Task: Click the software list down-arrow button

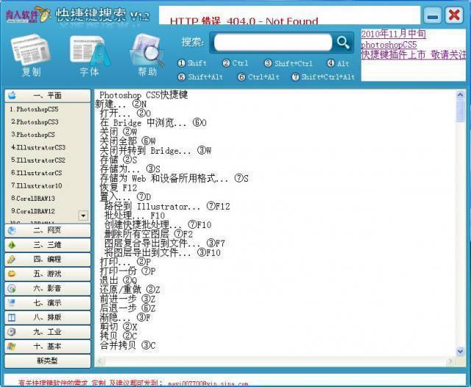Action: pyautogui.click(x=83, y=216)
